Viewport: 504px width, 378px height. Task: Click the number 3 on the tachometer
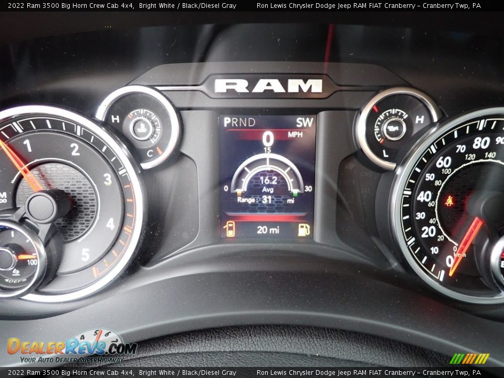[x=107, y=180]
